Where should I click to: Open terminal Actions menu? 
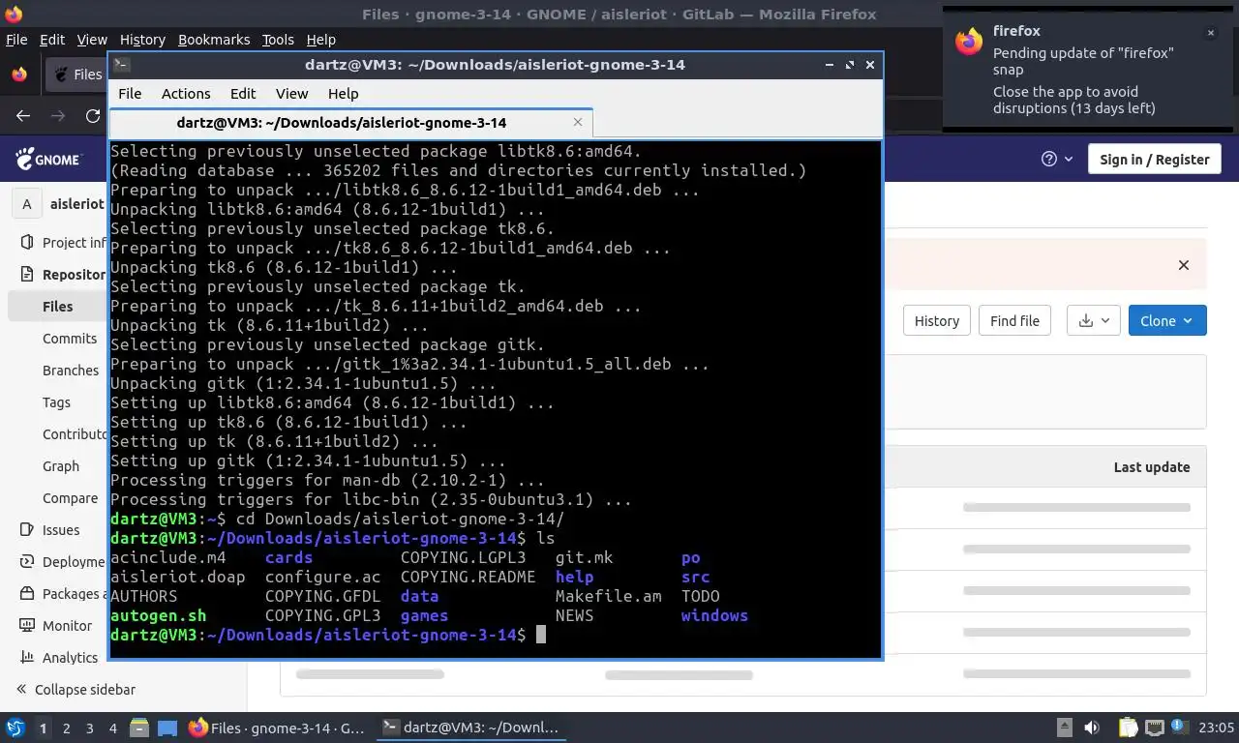click(x=186, y=94)
